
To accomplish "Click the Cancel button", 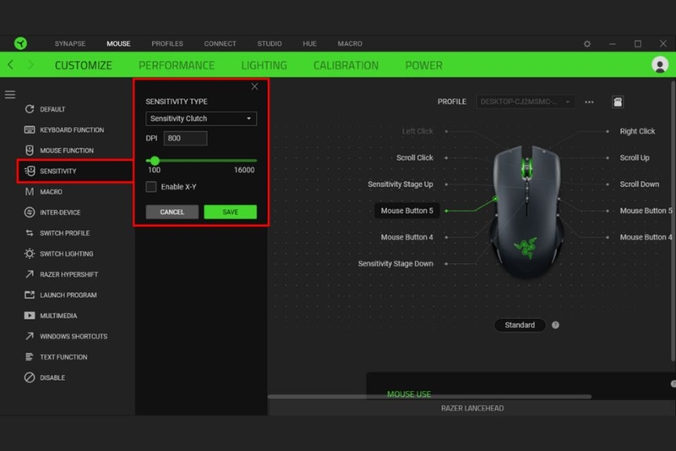I will click(172, 212).
